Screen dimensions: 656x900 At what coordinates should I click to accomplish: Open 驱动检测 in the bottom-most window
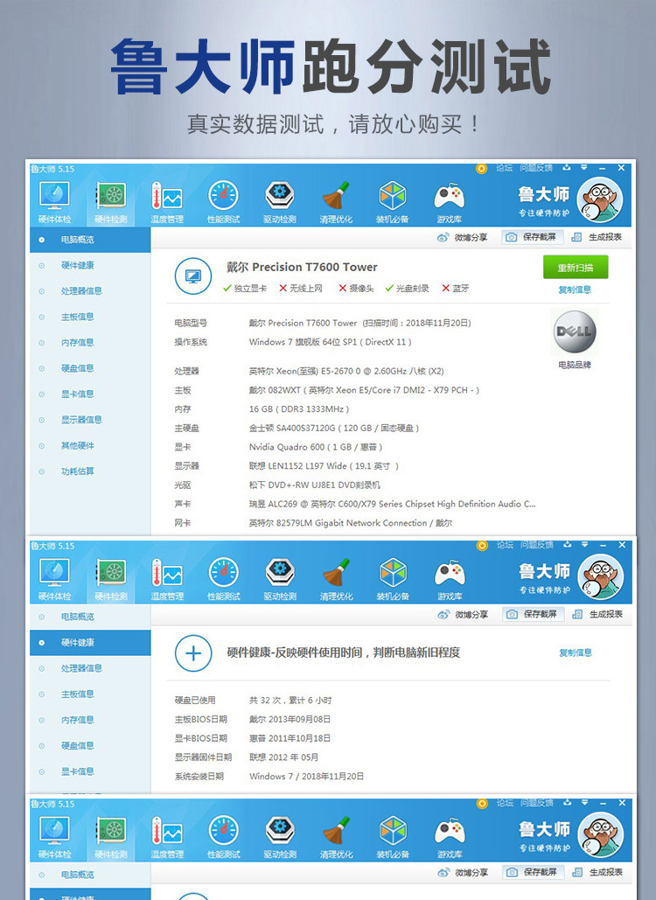(x=280, y=837)
